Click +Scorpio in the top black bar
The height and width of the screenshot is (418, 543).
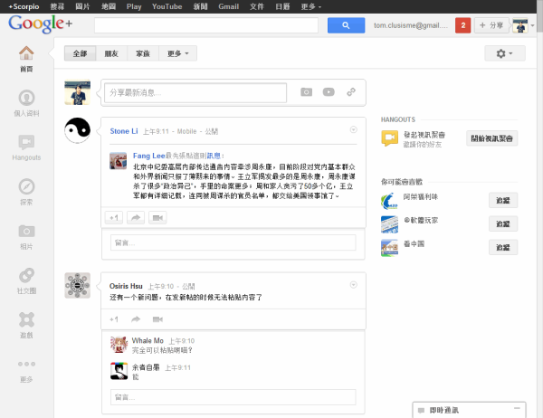coord(24,6)
